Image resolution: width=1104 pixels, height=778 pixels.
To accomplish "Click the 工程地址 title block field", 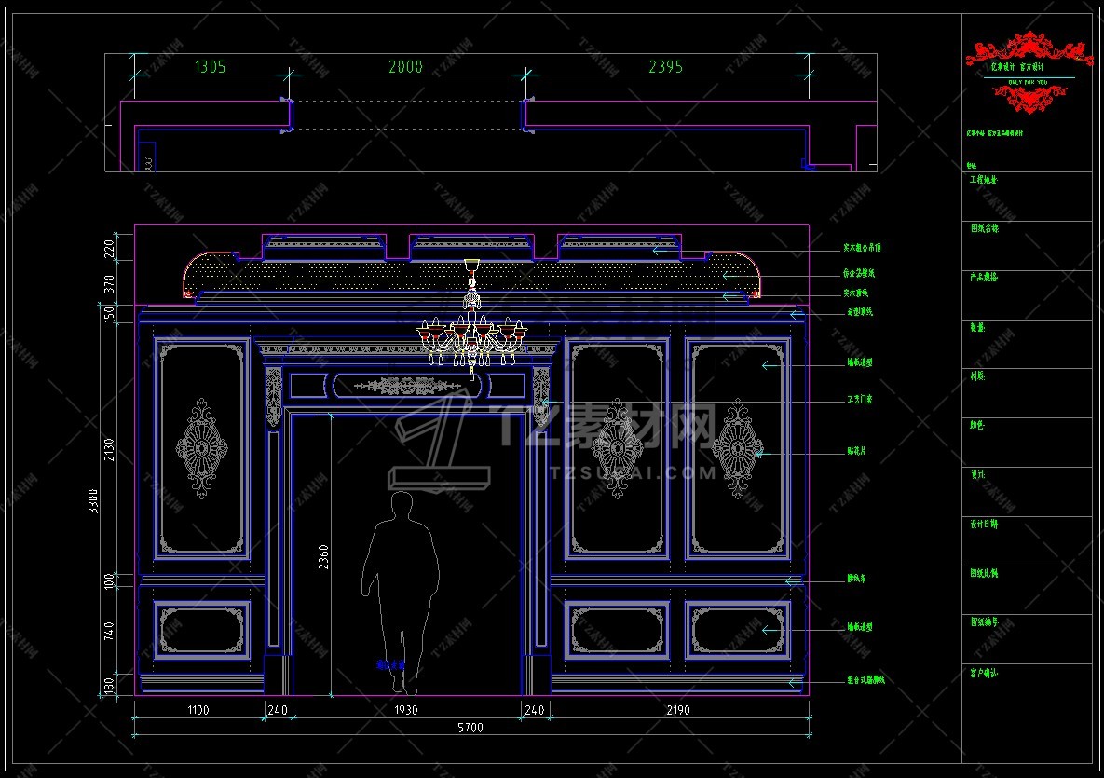I will click(1027, 197).
